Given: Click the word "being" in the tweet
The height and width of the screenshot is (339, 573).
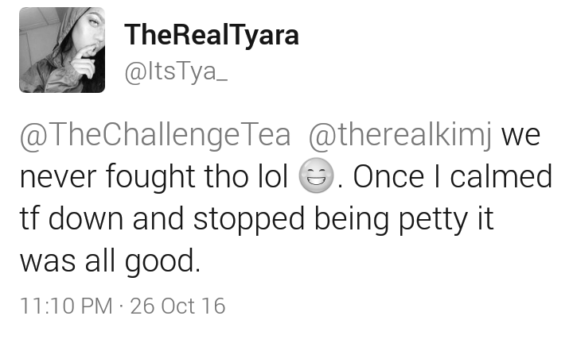Looking at the screenshot, I should (351, 220).
